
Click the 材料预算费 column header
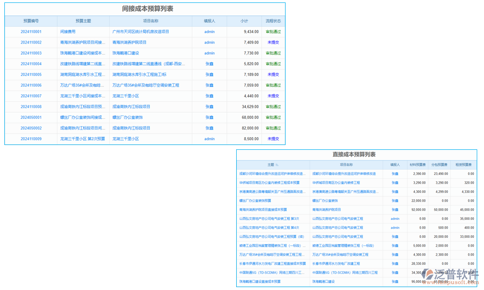[417, 165]
